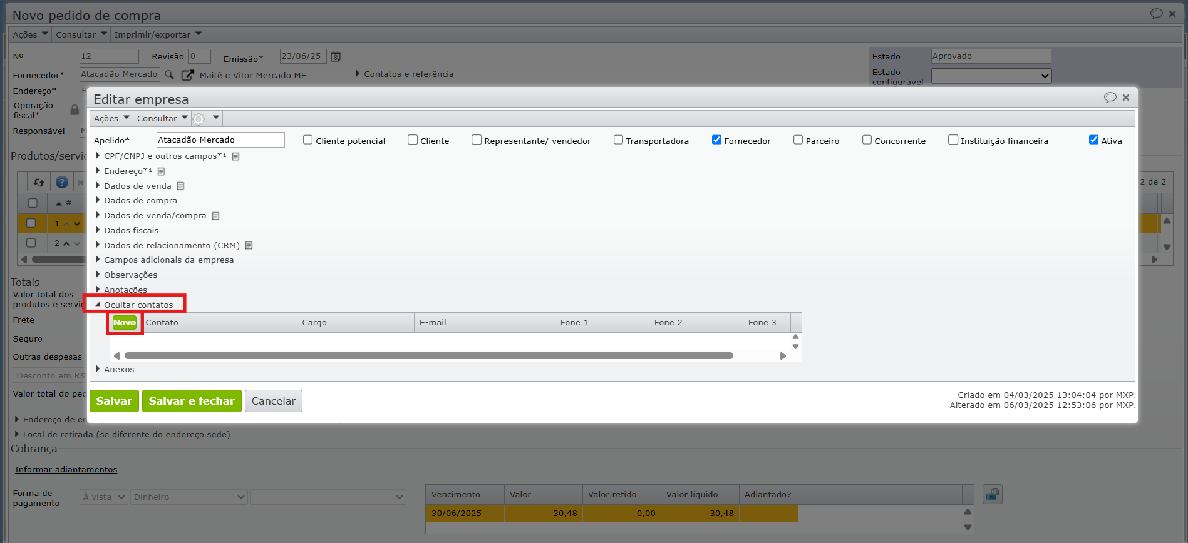The image size is (1188, 543).
Task: Sort products grid by # column
Action: click(63, 203)
